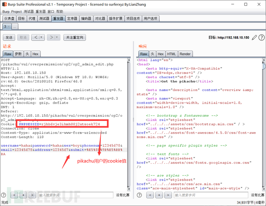Select request 参数 tab
The width and height of the screenshot is (266, 206).
19,54
